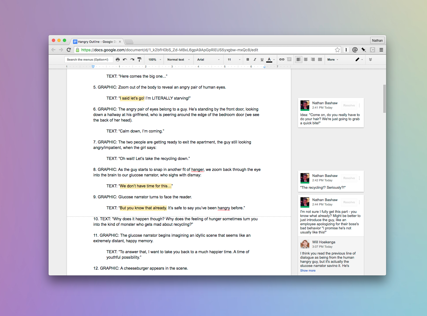Resolve the 2:44 PM comment

pyautogui.click(x=349, y=202)
